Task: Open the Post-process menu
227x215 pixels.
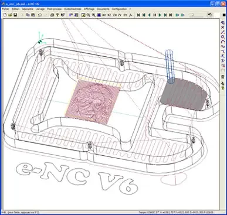Action: coord(54,9)
